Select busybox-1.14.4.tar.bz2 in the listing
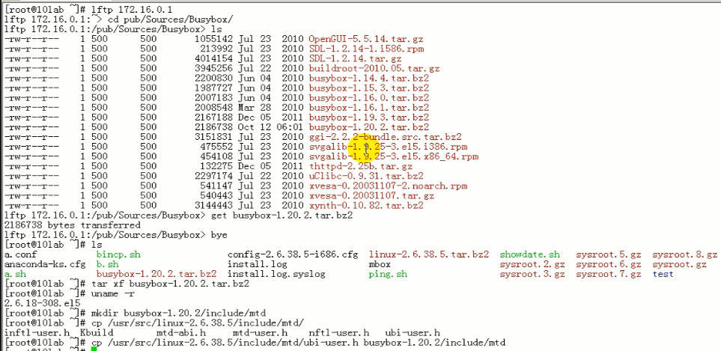Screen dimensions: 721x351 pos(369,78)
